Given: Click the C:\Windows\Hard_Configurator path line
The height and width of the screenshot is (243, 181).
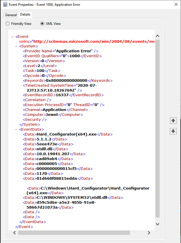Looking at the screenshot, I should [x=88, y=191].
